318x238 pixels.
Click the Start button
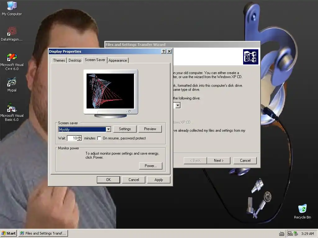tap(9, 233)
